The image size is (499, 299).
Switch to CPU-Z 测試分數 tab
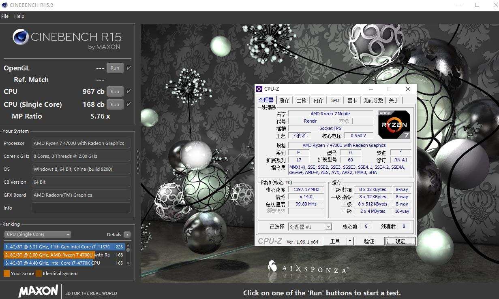[373, 100]
